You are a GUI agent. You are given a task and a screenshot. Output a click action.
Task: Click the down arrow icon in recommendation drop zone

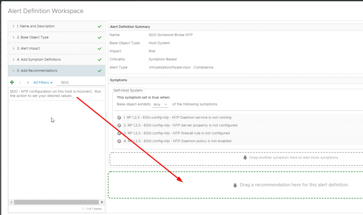(235, 185)
